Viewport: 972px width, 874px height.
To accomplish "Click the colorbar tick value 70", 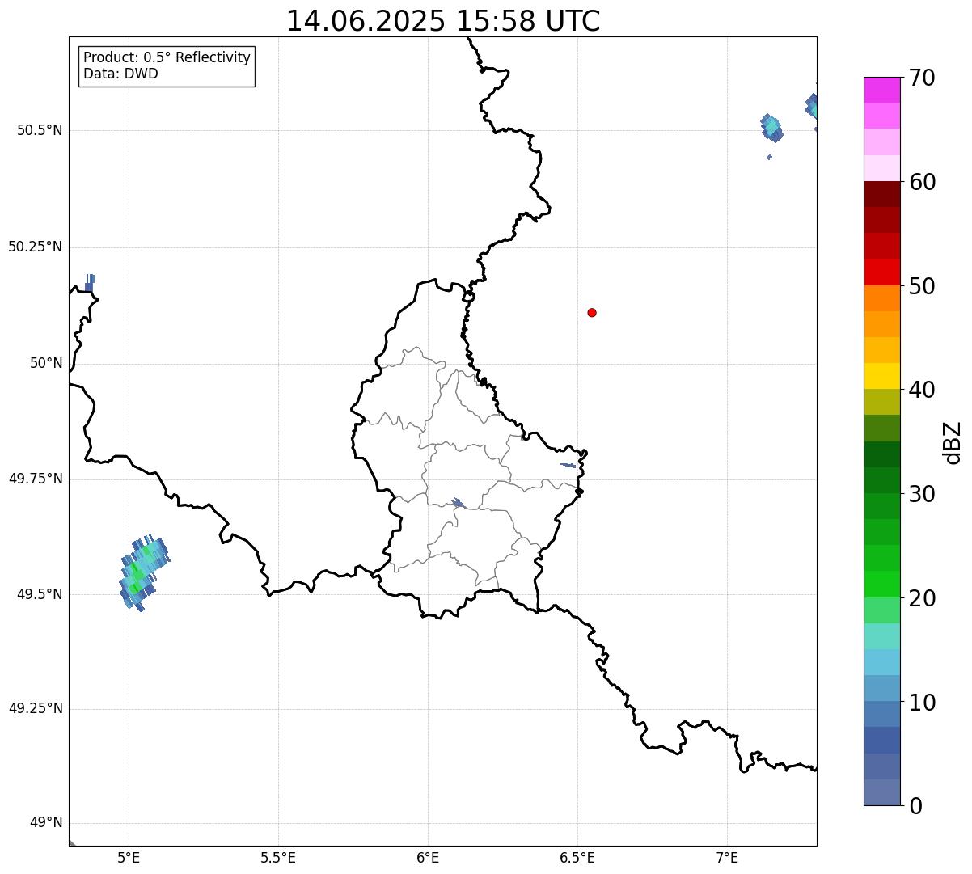I will (x=922, y=78).
